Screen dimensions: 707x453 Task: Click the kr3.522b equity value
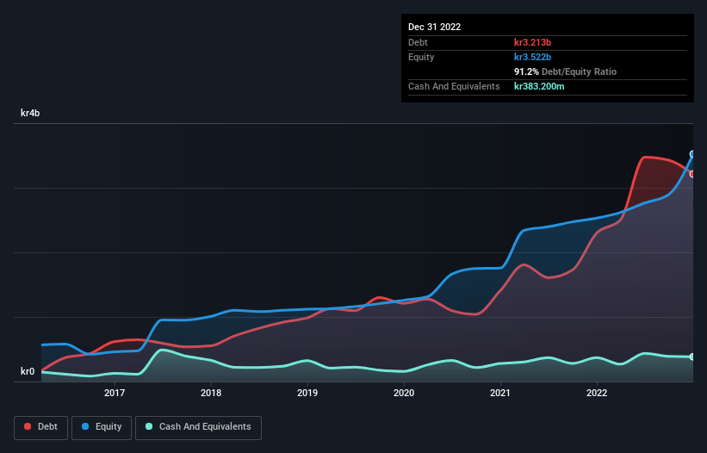tap(532, 57)
